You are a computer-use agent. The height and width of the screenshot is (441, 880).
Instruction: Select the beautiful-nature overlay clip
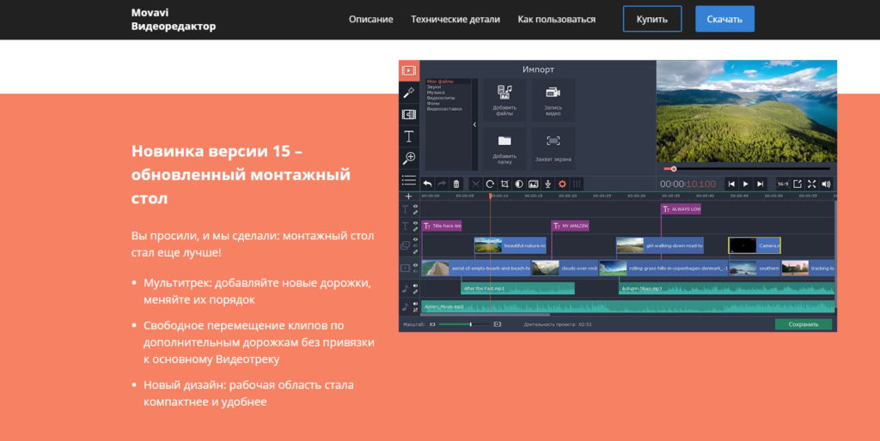click(x=510, y=245)
